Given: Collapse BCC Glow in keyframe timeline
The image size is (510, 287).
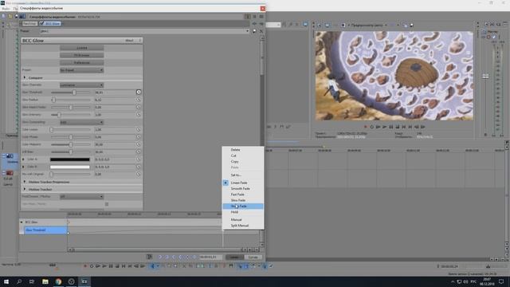Looking at the screenshot, I should (x=22, y=222).
